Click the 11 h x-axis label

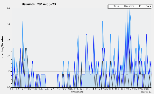tap(76, 89)
